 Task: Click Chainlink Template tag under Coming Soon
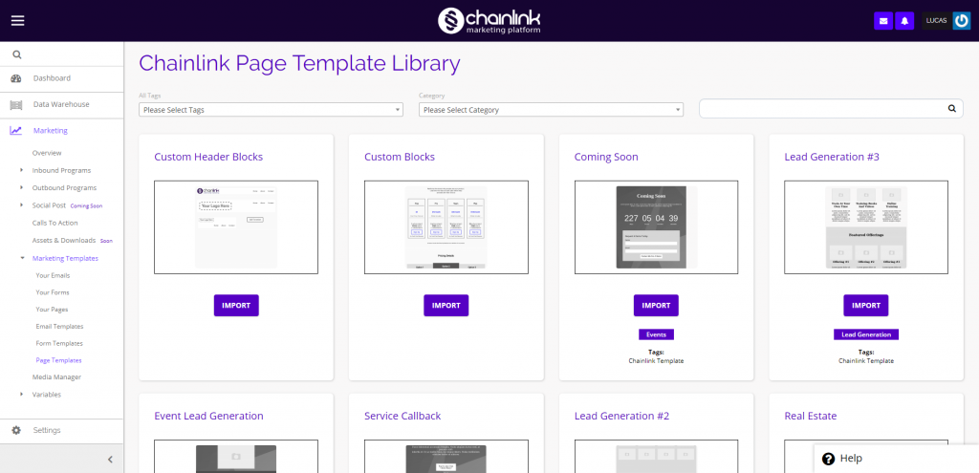(656, 361)
